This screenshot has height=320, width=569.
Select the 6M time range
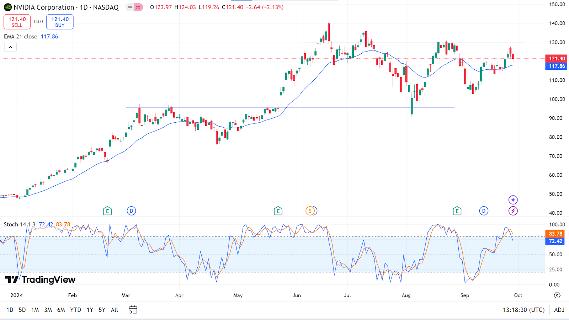61,310
